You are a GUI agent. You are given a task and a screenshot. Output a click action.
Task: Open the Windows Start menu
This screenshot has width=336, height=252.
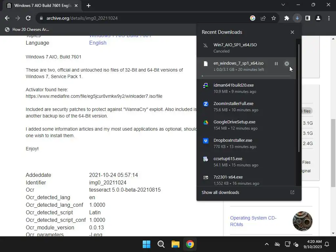(x=147, y=244)
